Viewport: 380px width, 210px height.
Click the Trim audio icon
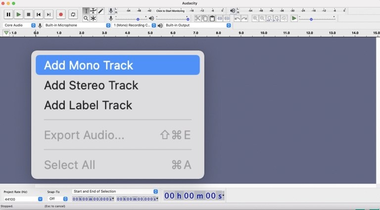coord(220,18)
